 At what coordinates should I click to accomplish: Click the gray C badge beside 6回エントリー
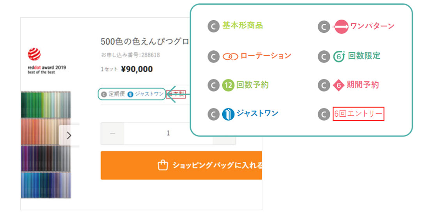point(324,114)
